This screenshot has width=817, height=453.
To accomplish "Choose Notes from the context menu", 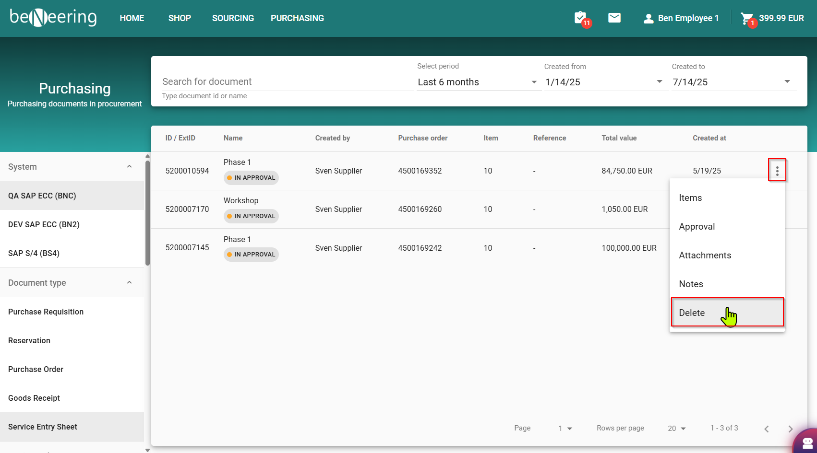I will [727, 284].
